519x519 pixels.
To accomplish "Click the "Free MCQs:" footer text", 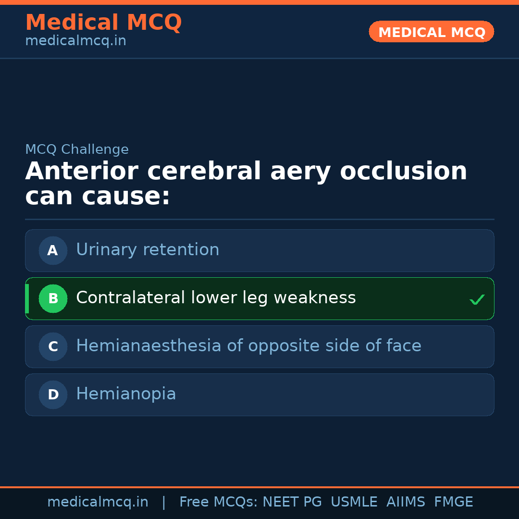I will 219,502.
